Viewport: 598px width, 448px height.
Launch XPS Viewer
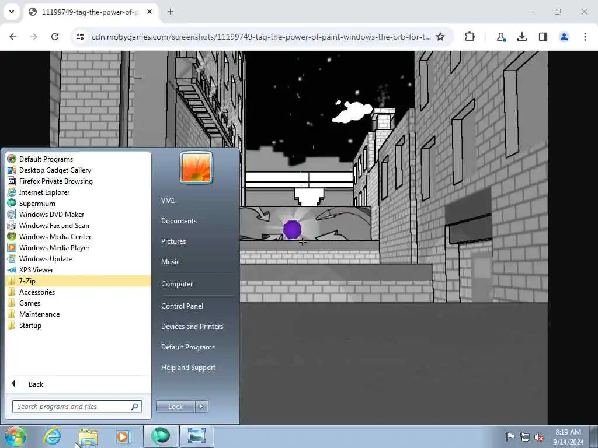point(78,269)
